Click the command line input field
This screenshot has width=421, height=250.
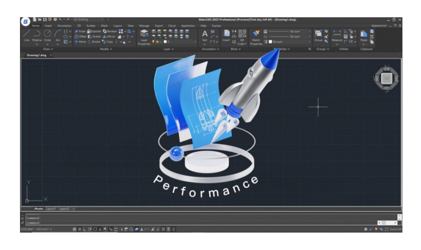coord(201,223)
